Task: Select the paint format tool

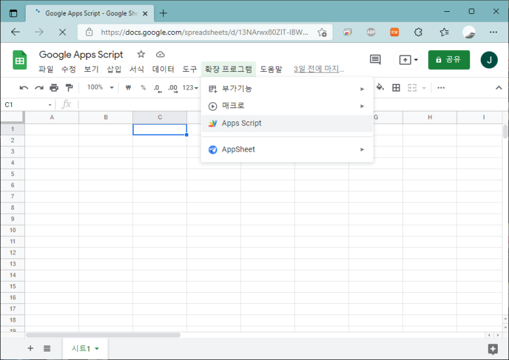Action: (69, 88)
